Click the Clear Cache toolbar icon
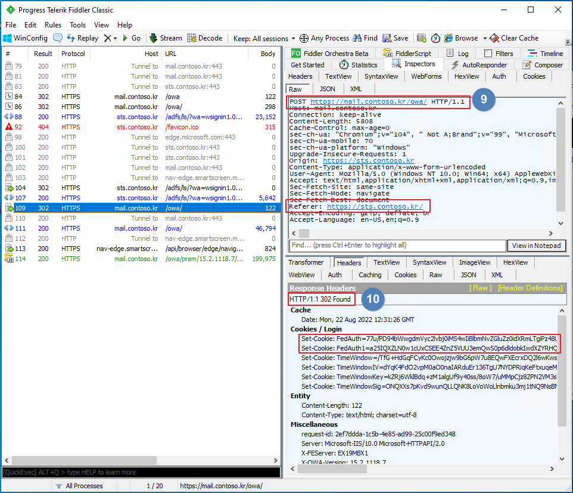 (x=494, y=38)
